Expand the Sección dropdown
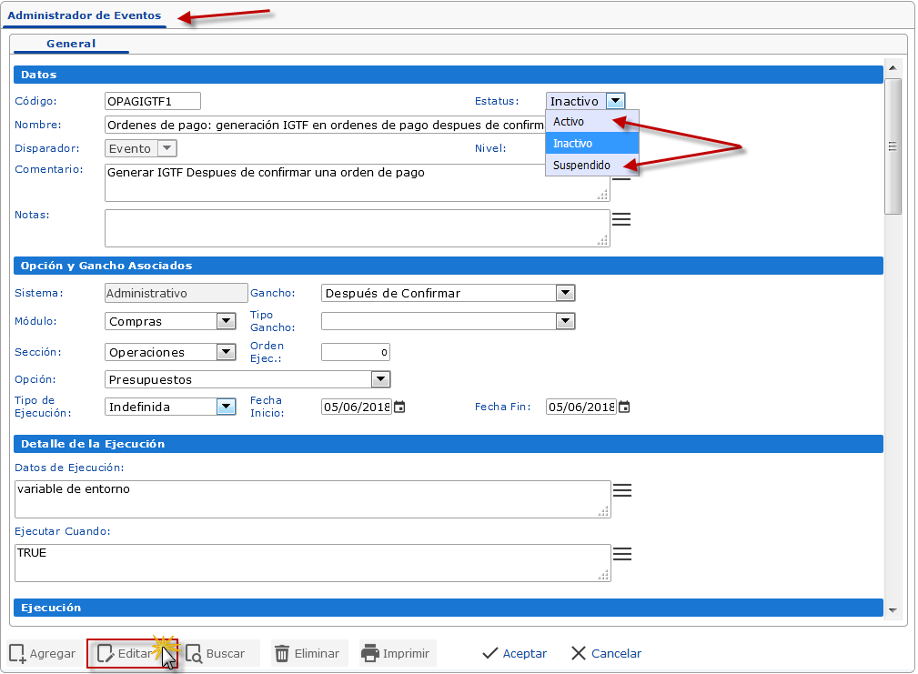Image resolution: width=918 pixels, height=674 pixels. 226,352
